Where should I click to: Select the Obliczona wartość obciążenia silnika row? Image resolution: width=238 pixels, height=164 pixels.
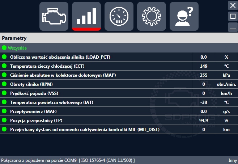(x=119, y=57)
